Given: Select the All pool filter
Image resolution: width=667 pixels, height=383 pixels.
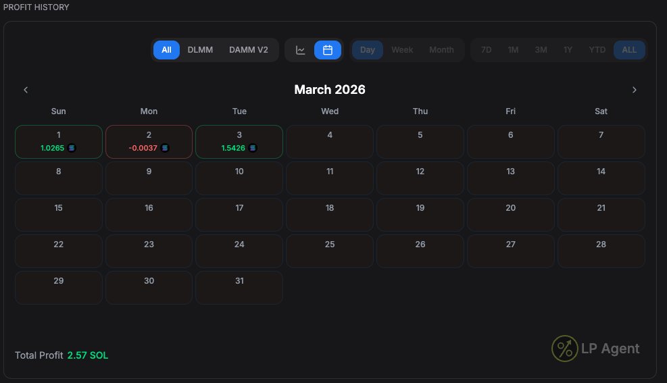Looking at the screenshot, I should coord(166,50).
